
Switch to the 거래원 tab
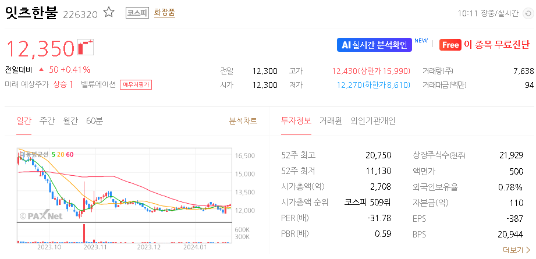[331, 120]
